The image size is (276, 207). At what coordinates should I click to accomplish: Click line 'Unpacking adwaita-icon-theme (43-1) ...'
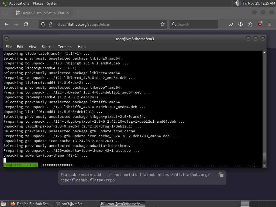pos(45,156)
